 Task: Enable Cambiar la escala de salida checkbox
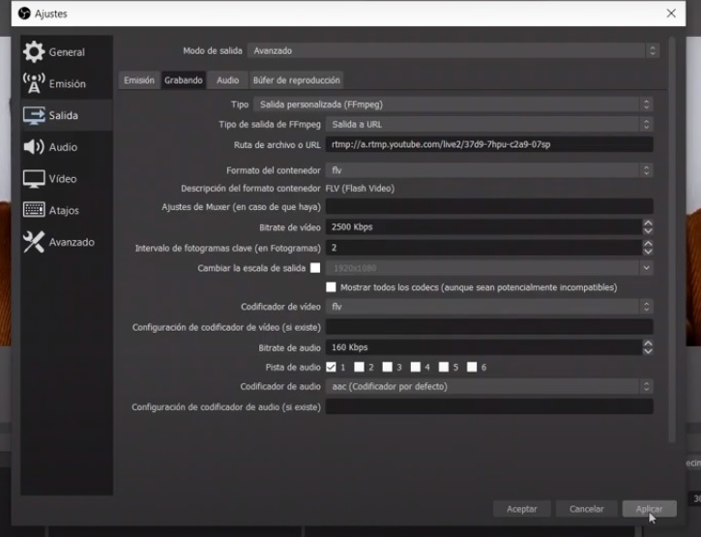(x=315, y=268)
